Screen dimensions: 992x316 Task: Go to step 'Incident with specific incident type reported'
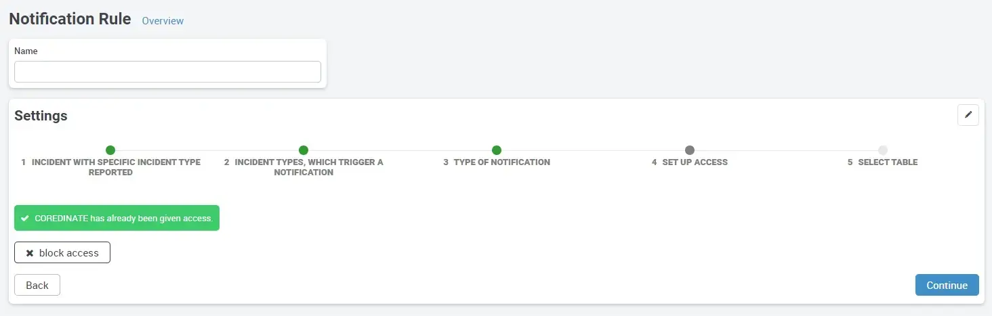coord(110,167)
